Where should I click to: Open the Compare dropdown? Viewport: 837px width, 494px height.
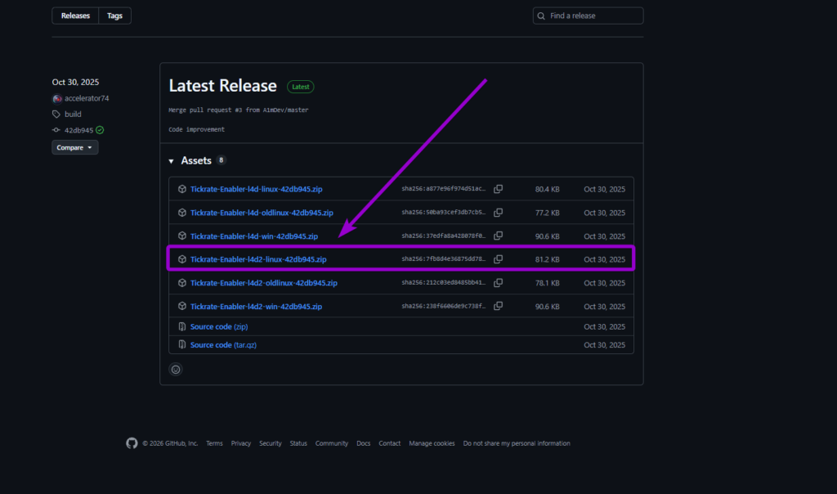tap(74, 147)
